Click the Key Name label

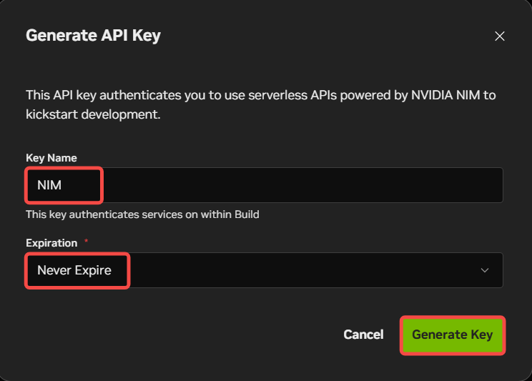51,158
